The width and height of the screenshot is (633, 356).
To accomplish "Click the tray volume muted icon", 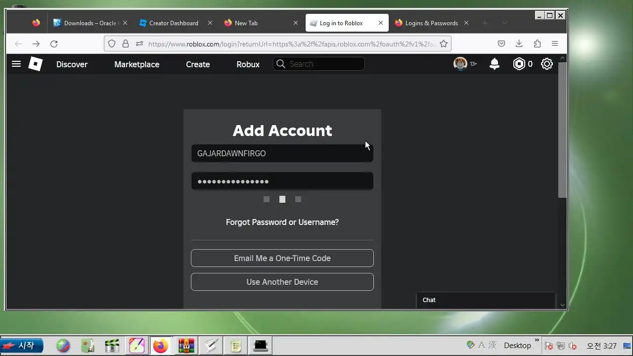I will (573, 346).
